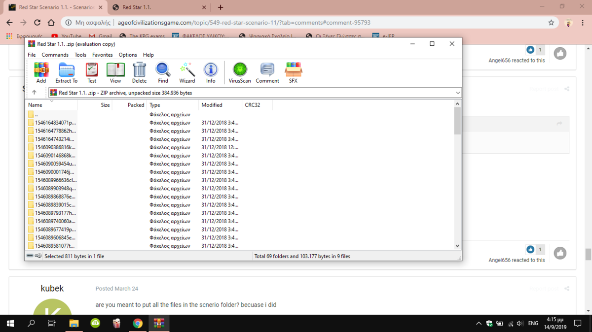Click the volume speaker tray icon

pyautogui.click(x=520, y=324)
